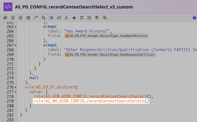Click the database search toolbar icon

pyautogui.click(x=97, y=18)
